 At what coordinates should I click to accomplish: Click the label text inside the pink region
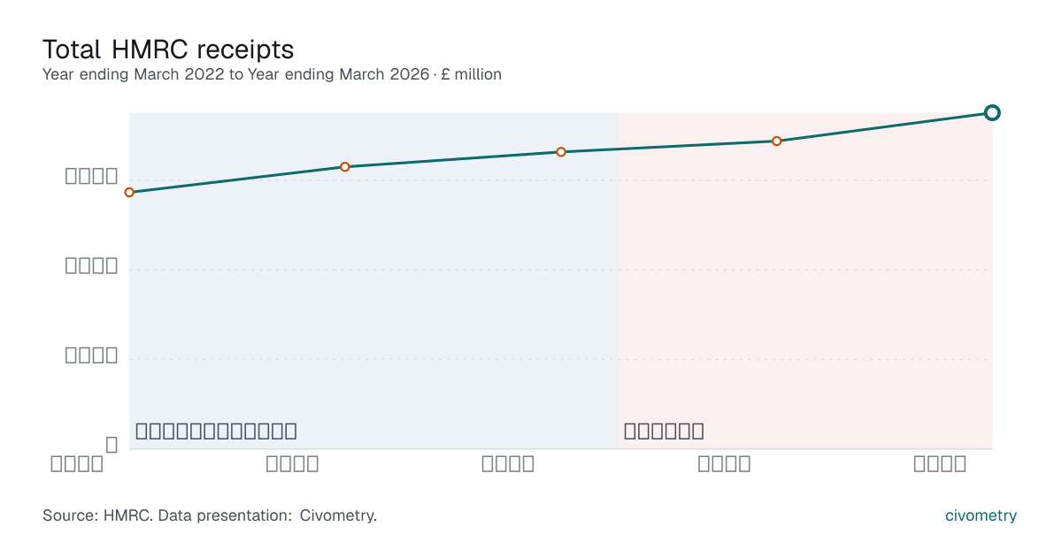click(x=664, y=431)
